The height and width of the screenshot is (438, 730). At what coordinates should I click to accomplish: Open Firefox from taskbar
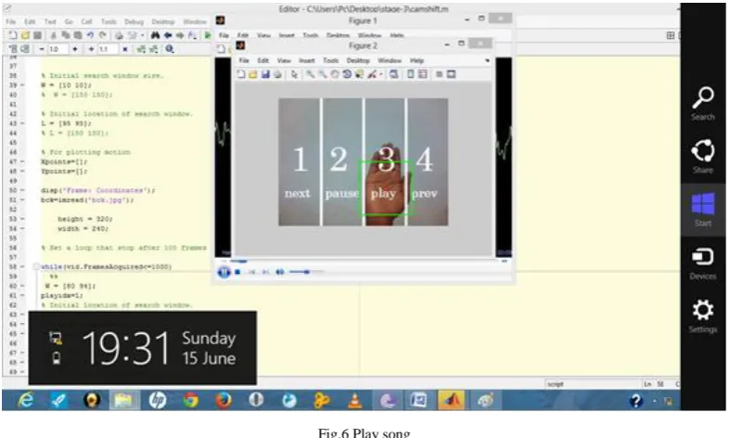[x=223, y=400]
